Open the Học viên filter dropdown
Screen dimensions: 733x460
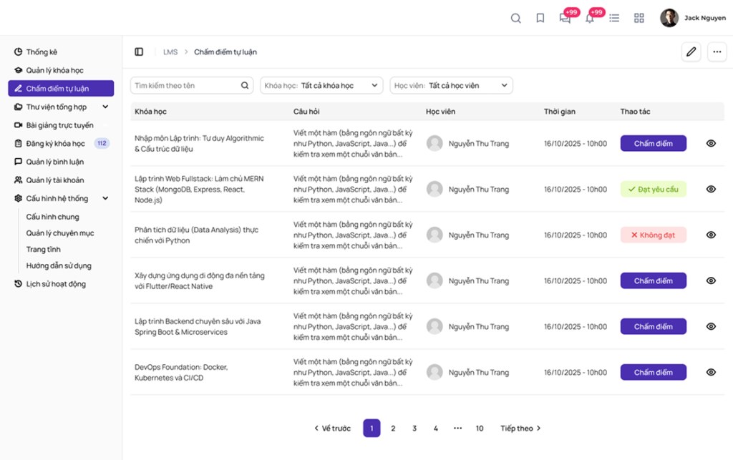[451, 86]
